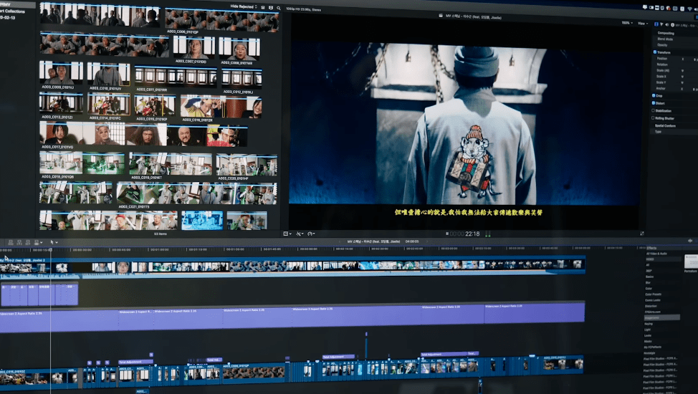Click the timeline ruler at 00:01:00:00
This screenshot has width=698, height=394.
click(159, 250)
